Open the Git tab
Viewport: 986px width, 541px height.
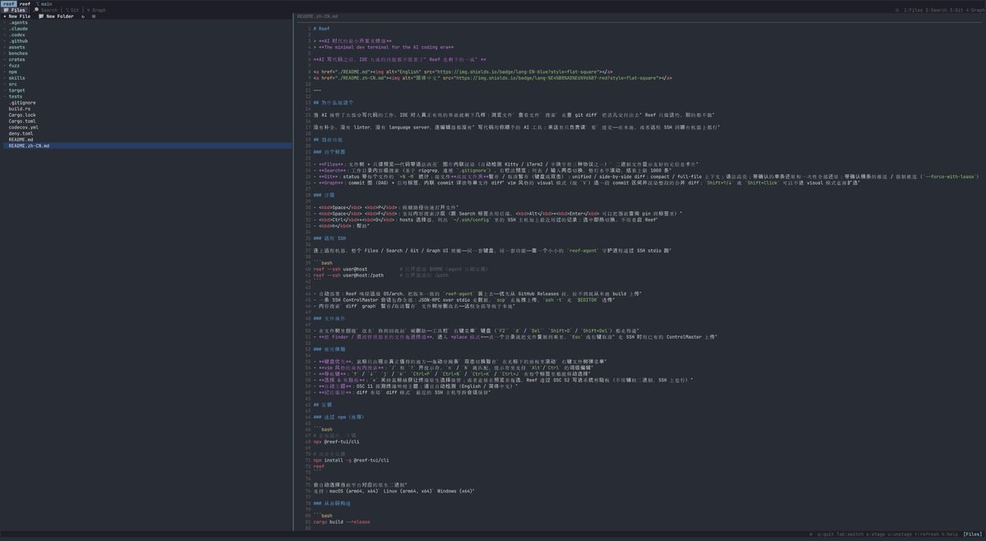[71, 10]
